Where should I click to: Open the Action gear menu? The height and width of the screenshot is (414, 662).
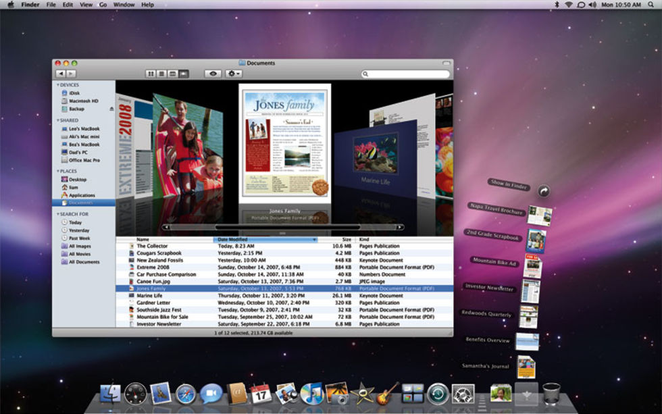click(x=234, y=74)
